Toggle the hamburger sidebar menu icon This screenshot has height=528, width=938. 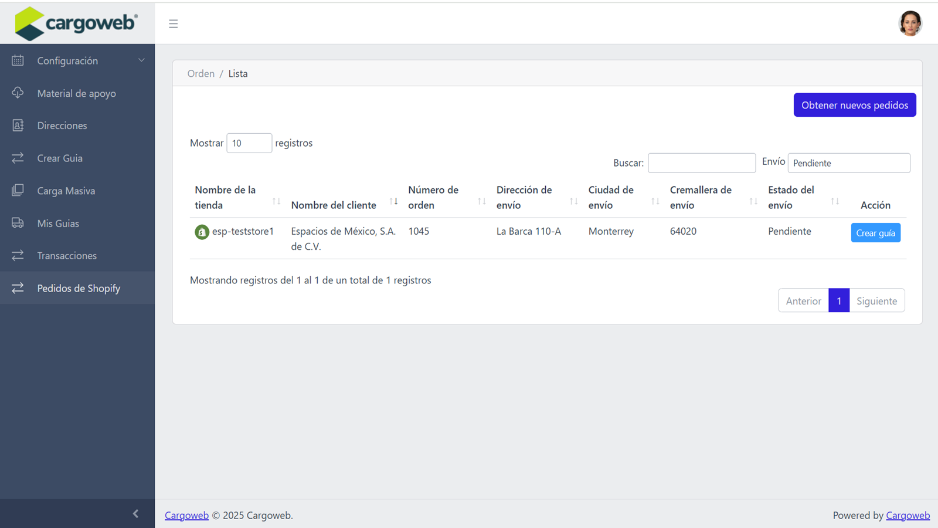point(173,23)
